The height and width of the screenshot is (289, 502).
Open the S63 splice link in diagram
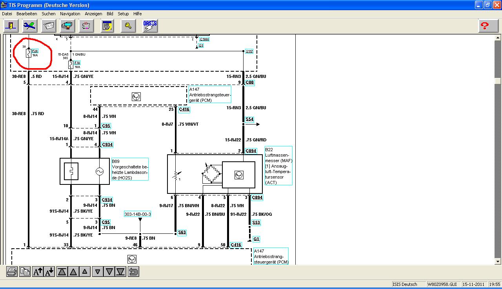coord(182,233)
